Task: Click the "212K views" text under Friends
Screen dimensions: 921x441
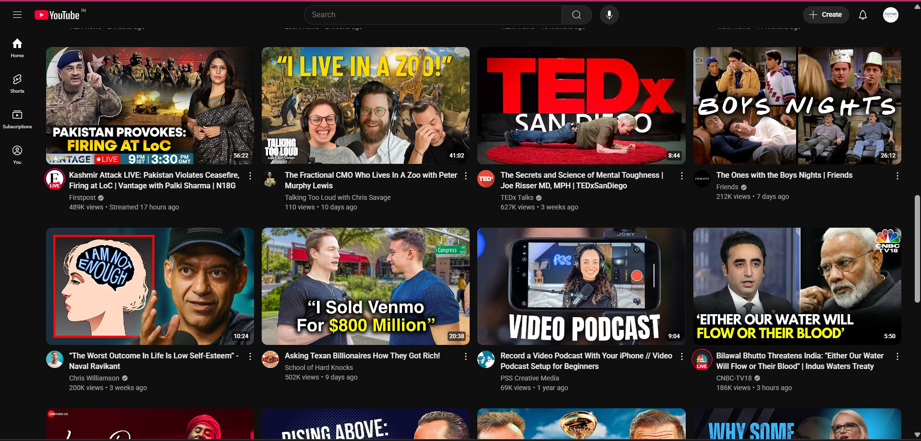Action: tap(733, 196)
